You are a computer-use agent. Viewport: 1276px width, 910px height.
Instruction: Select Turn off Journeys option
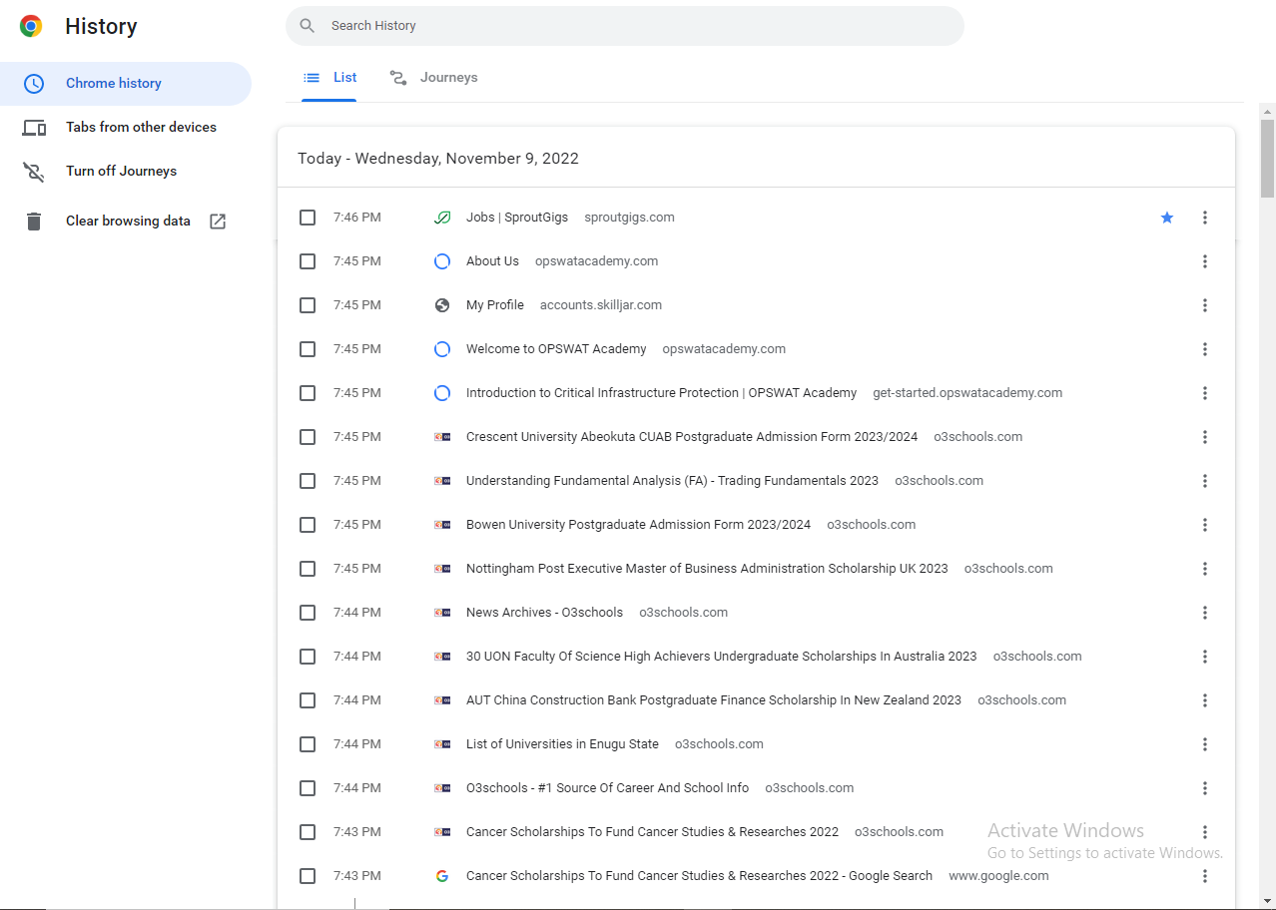(126, 172)
